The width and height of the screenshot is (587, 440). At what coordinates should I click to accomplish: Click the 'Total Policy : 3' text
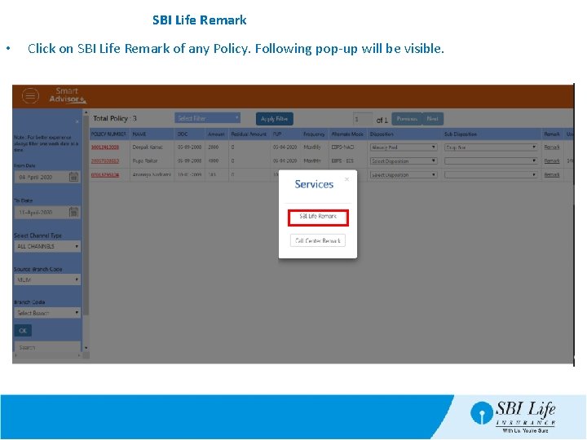pyautogui.click(x=115, y=119)
